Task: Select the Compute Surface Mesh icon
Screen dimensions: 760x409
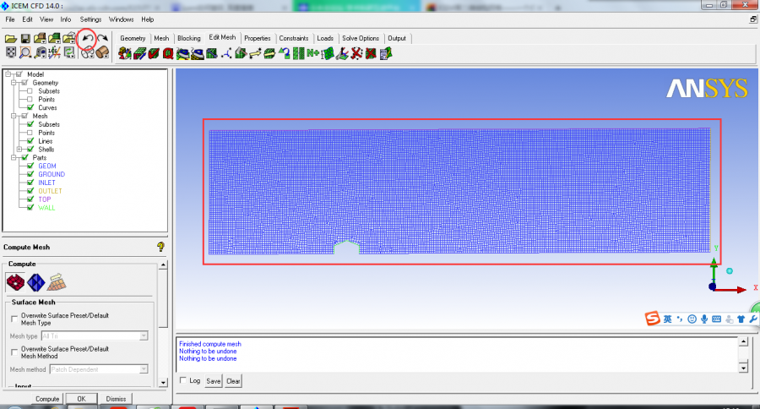Action: click(x=15, y=282)
